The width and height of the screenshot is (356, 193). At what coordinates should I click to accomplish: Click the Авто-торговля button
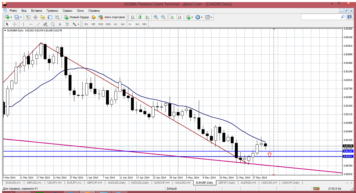tap(112, 17)
